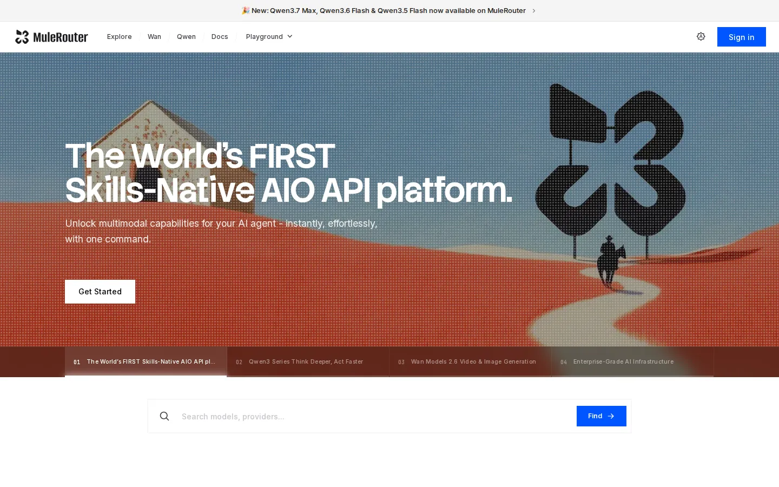The image size is (779, 487).
Task: Open the Explore menu item
Action: point(119,36)
